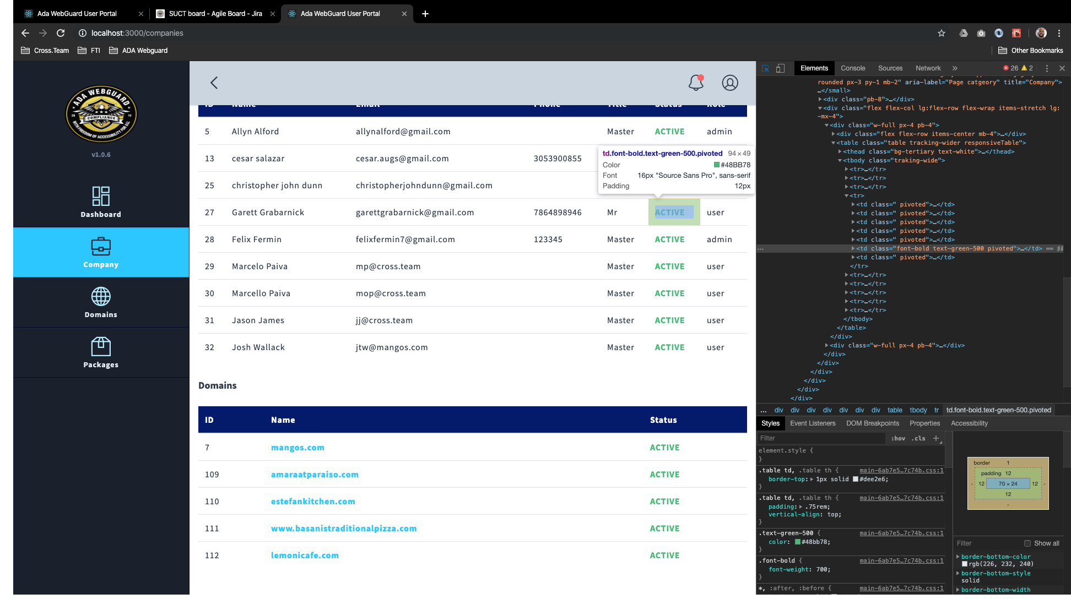Switch to the Console tab

point(853,68)
